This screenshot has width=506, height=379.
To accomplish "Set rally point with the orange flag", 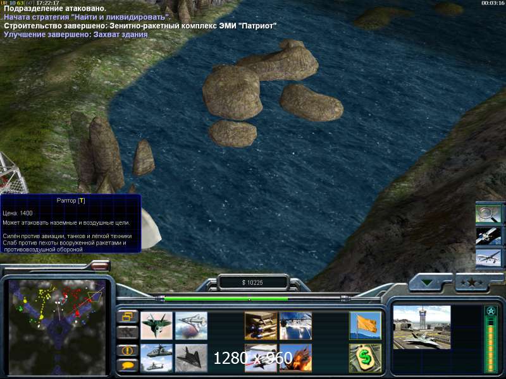I will click(366, 325).
